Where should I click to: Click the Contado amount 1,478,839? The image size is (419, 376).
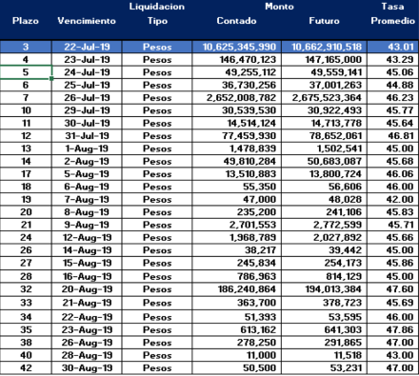(236, 148)
